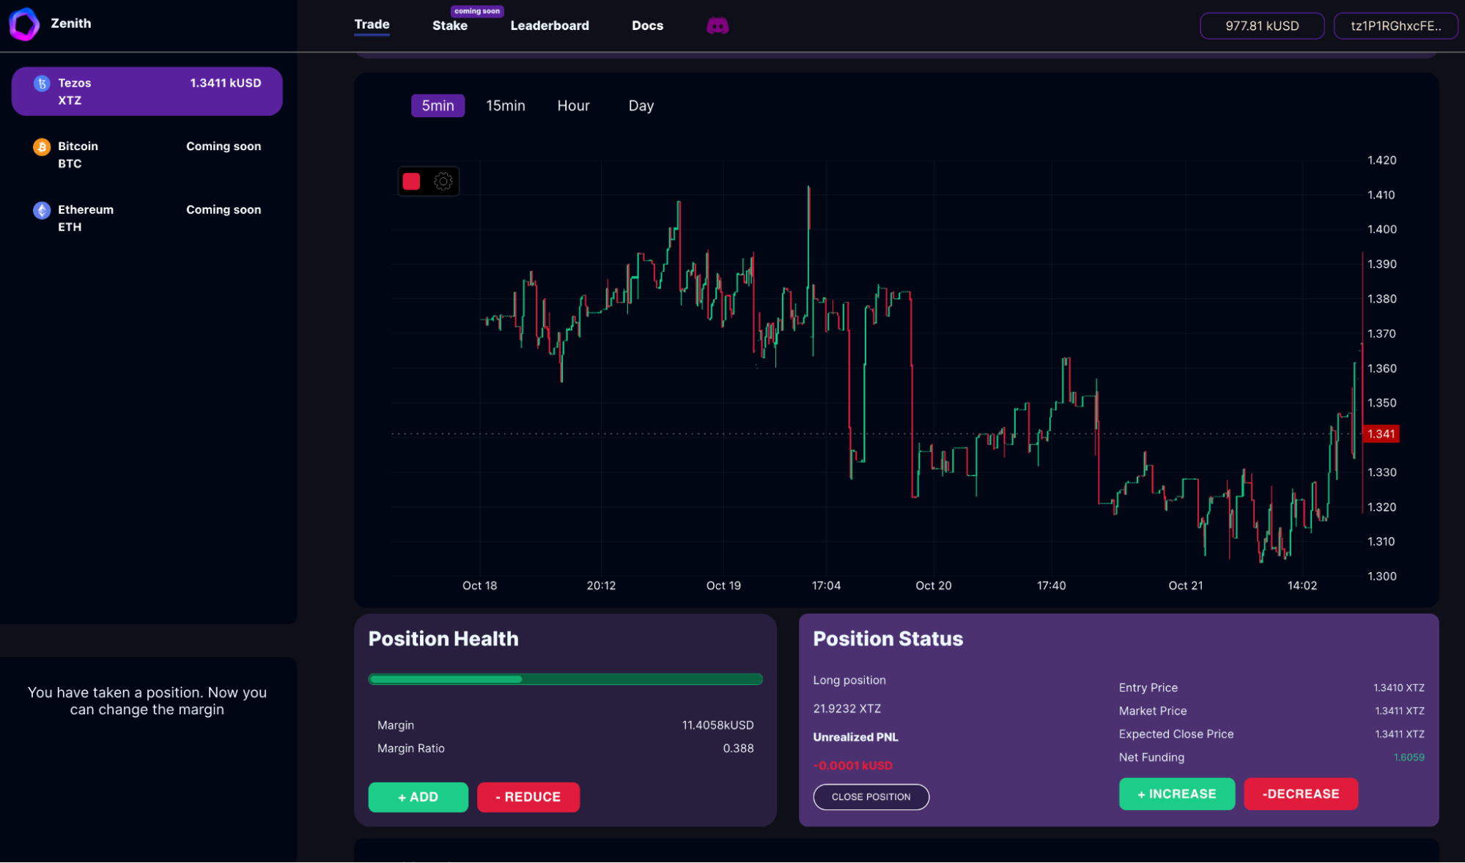Click the + ADD margin button
The height and width of the screenshot is (863, 1465).
click(418, 797)
